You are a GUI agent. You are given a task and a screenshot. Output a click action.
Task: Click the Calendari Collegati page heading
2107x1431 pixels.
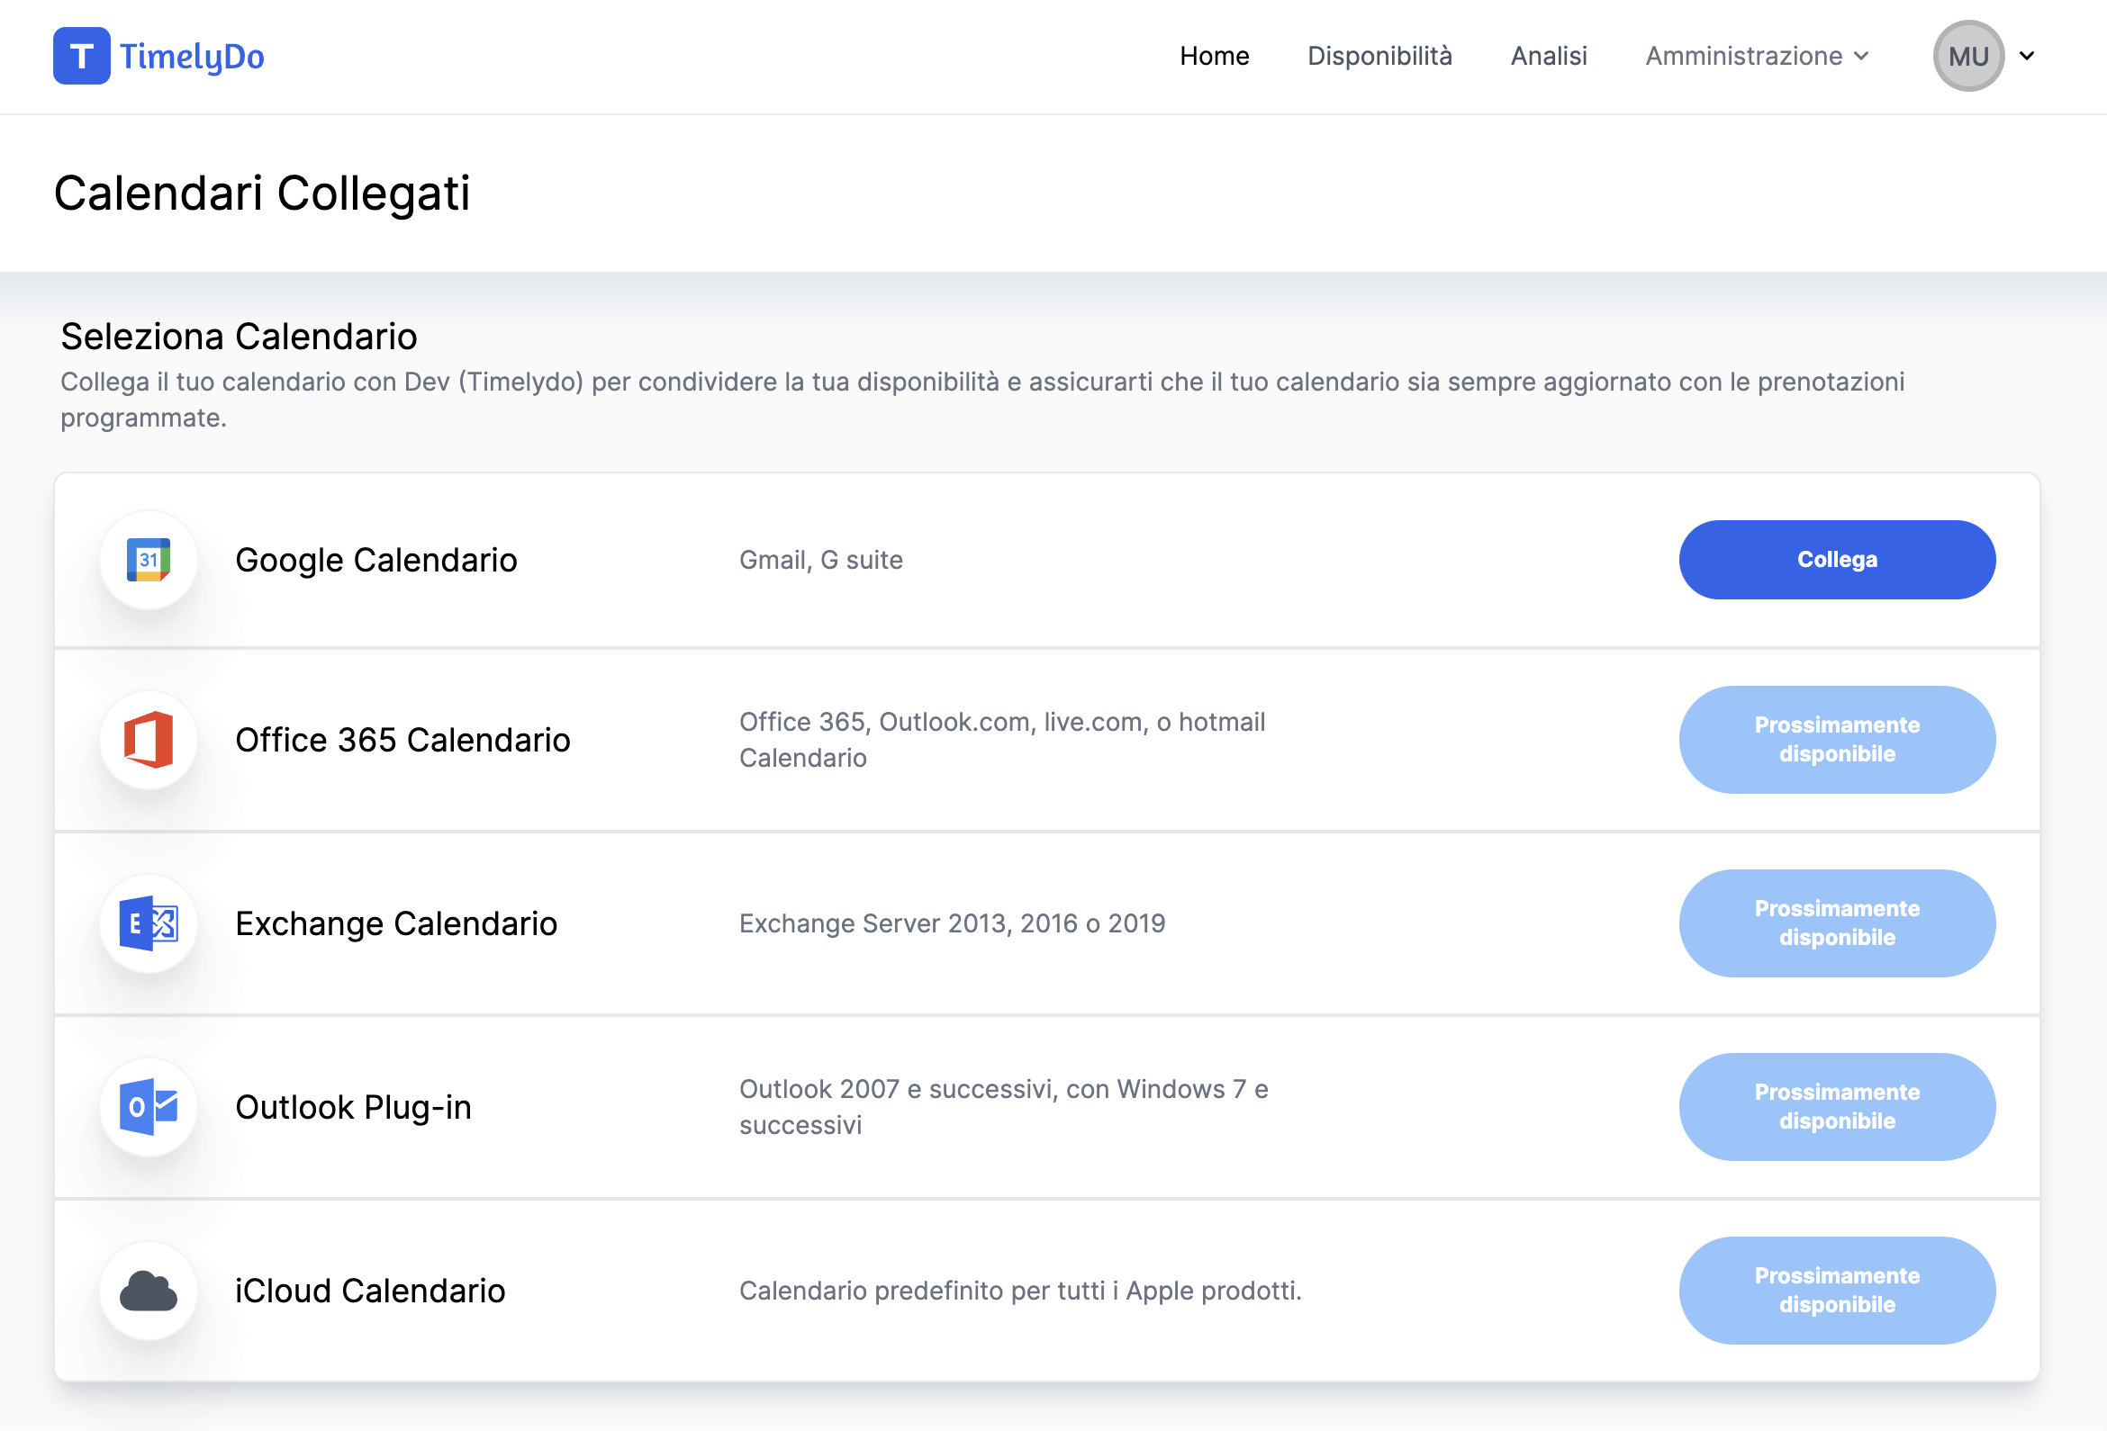tap(262, 193)
